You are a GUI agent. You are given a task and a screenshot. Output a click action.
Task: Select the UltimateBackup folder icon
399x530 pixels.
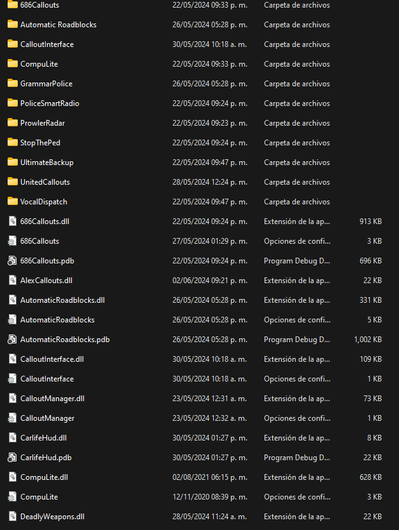[x=13, y=162]
